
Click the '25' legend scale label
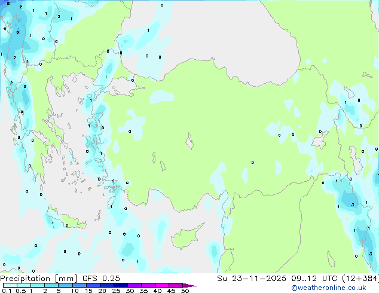click(116, 291)
